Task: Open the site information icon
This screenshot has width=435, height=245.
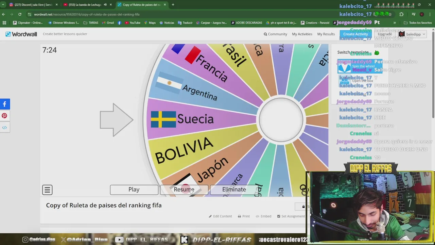Action: [x=30, y=14]
